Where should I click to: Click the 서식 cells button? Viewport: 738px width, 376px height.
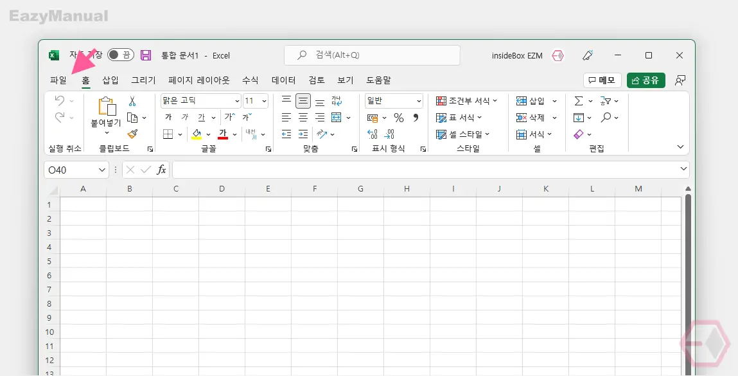pos(534,134)
